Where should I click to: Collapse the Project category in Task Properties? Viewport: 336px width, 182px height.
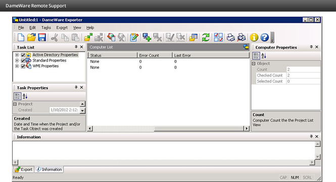pos(15,104)
